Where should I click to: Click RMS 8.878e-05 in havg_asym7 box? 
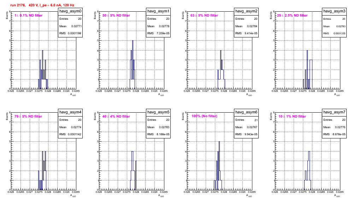tap(334, 135)
